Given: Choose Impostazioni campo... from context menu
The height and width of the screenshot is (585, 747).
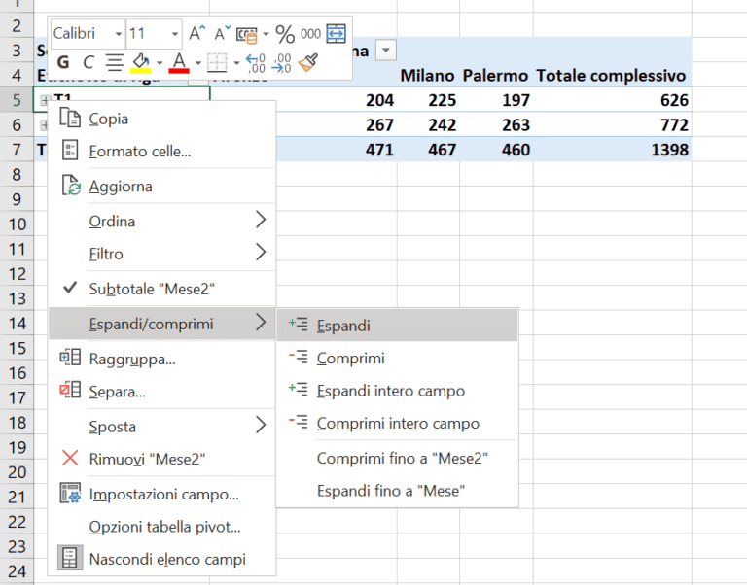Looking at the screenshot, I should tap(163, 494).
